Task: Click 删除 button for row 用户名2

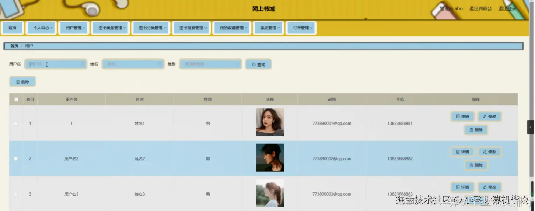Action: click(476, 165)
